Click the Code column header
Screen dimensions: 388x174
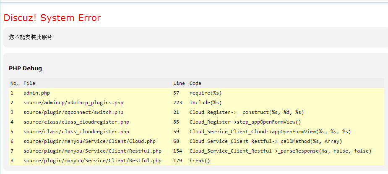(x=195, y=83)
